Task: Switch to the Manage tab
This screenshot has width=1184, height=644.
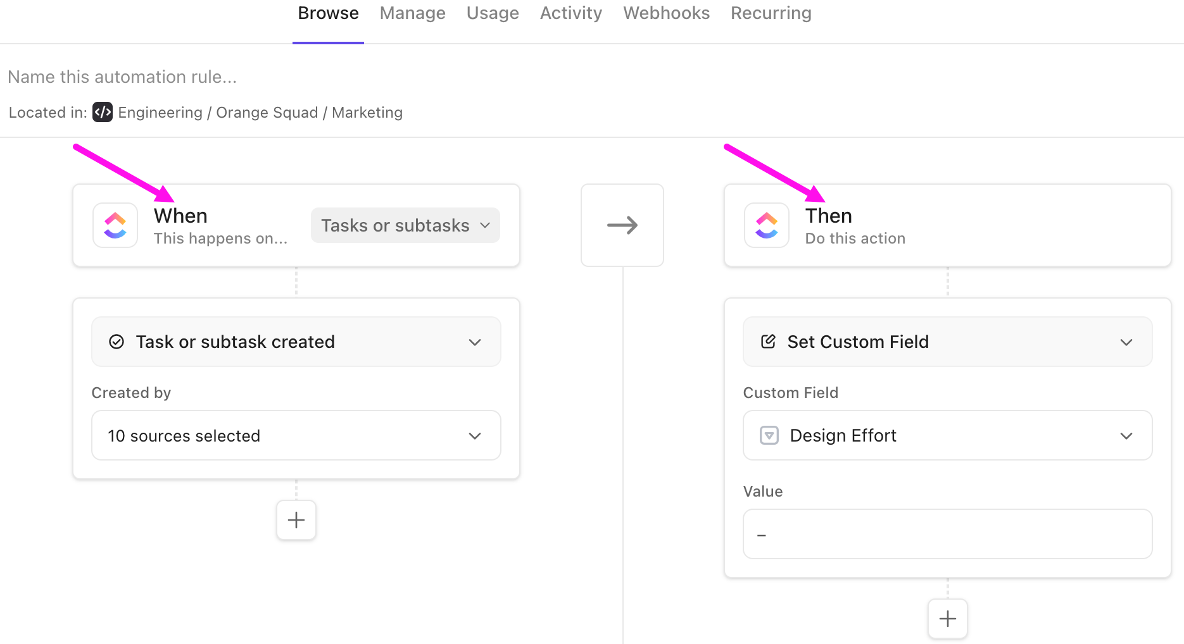Action: pyautogui.click(x=412, y=13)
